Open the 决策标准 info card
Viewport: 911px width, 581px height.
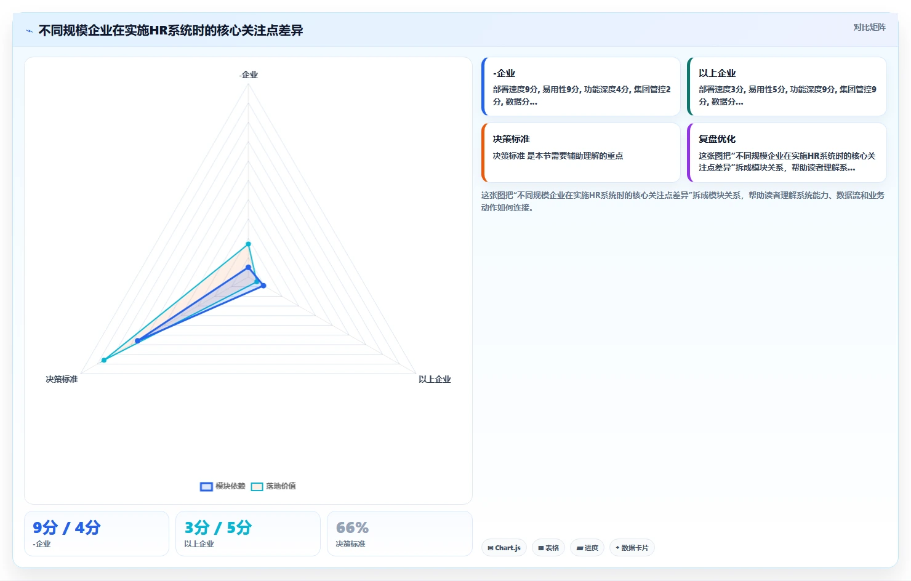(581, 153)
